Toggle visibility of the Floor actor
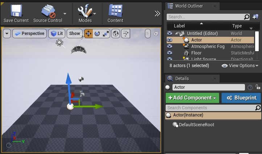 [169, 53]
